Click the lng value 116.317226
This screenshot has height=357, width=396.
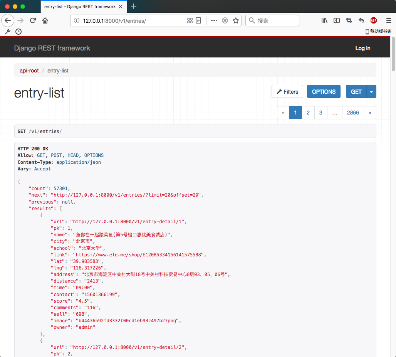pyautogui.click(x=87, y=268)
